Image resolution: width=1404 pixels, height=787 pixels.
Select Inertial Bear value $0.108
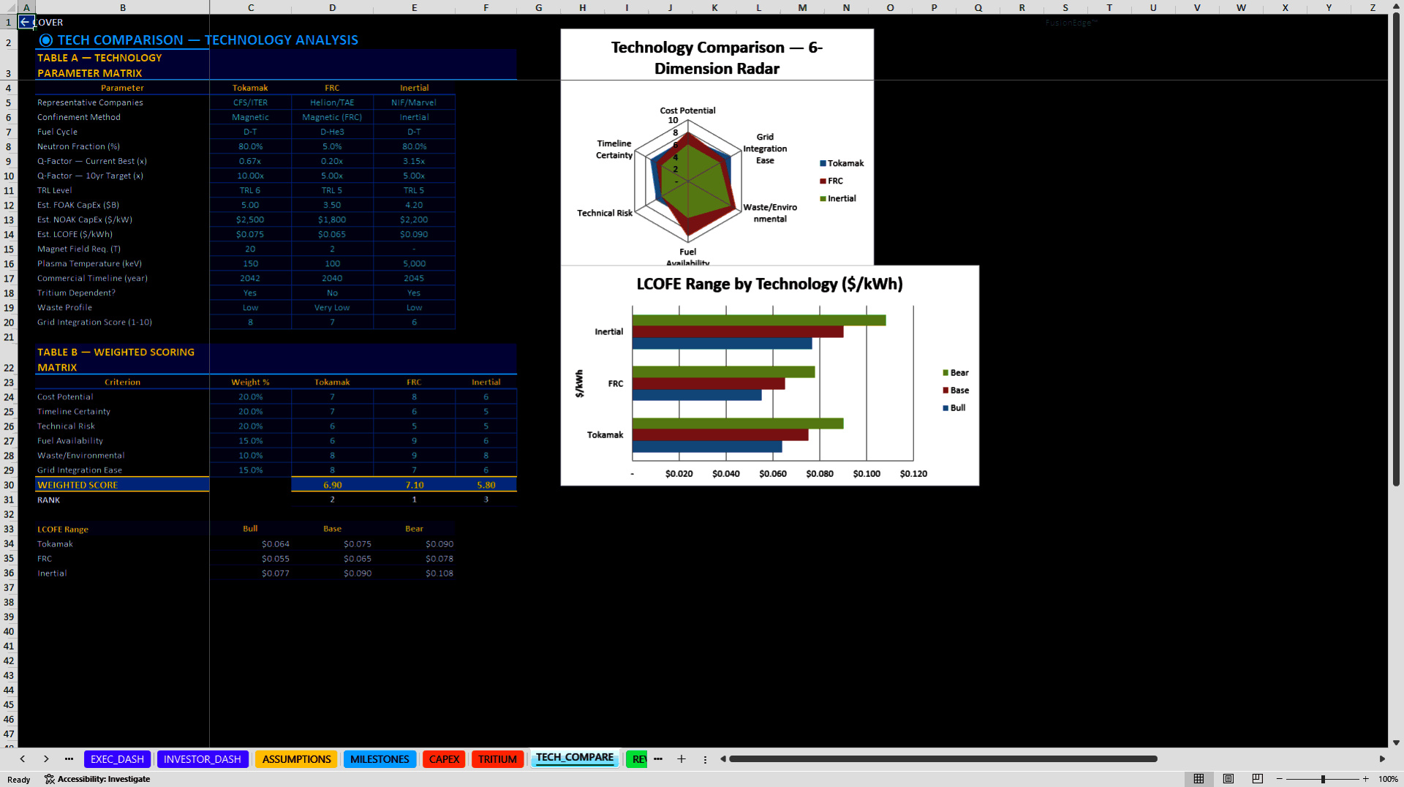(414, 573)
